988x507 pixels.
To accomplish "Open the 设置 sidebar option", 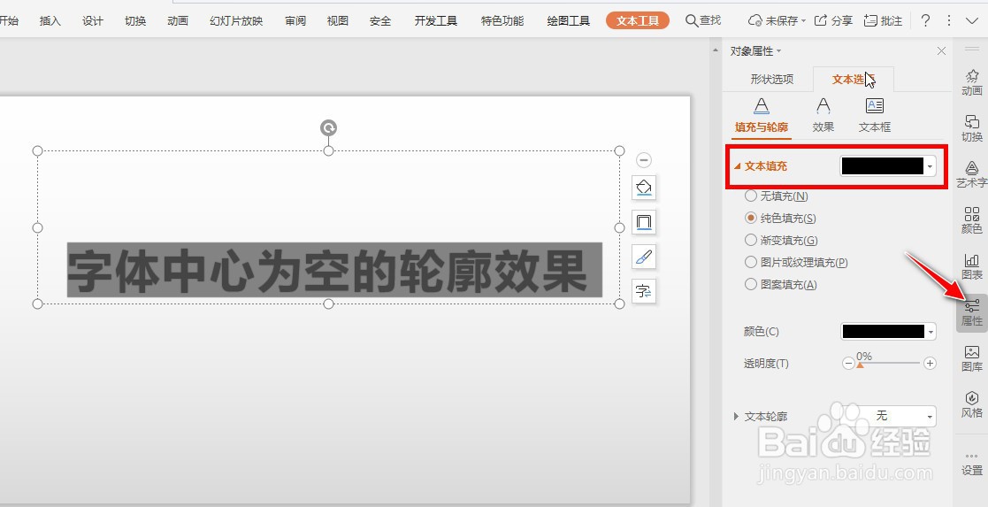I will (x=971, y=464).
